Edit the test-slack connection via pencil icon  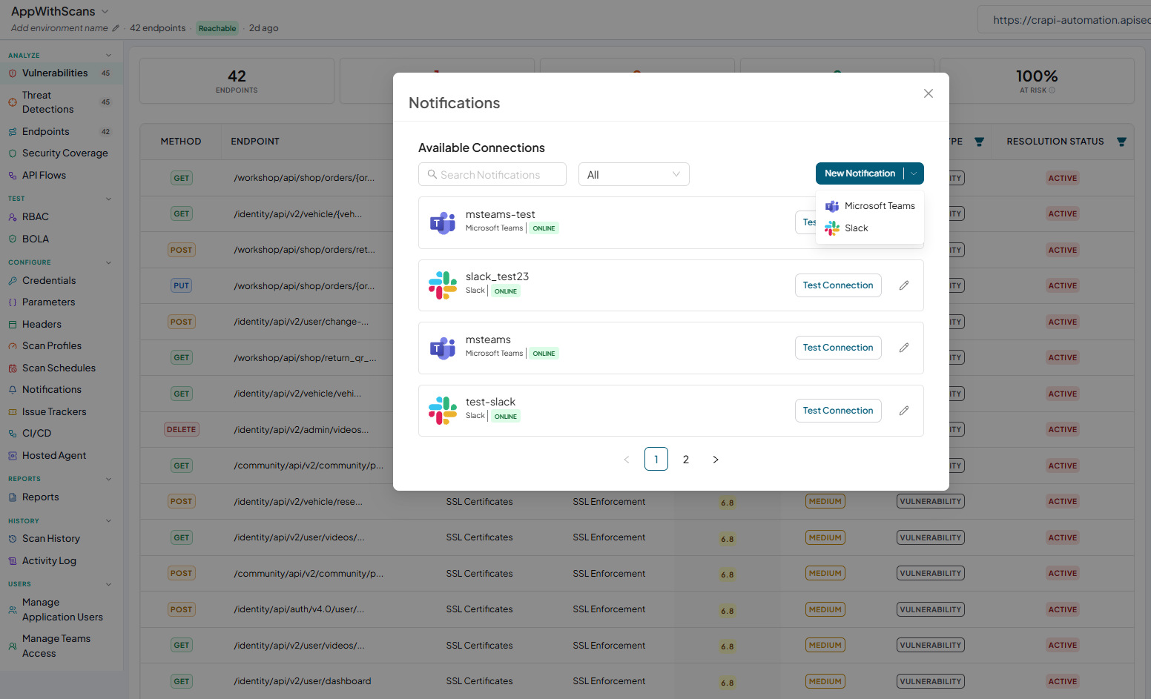tap(904, 411)
